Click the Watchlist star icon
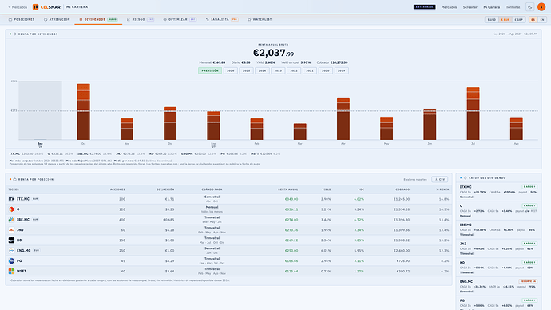Viewport: 551px width, 310px height. click(x=249, y=20)
